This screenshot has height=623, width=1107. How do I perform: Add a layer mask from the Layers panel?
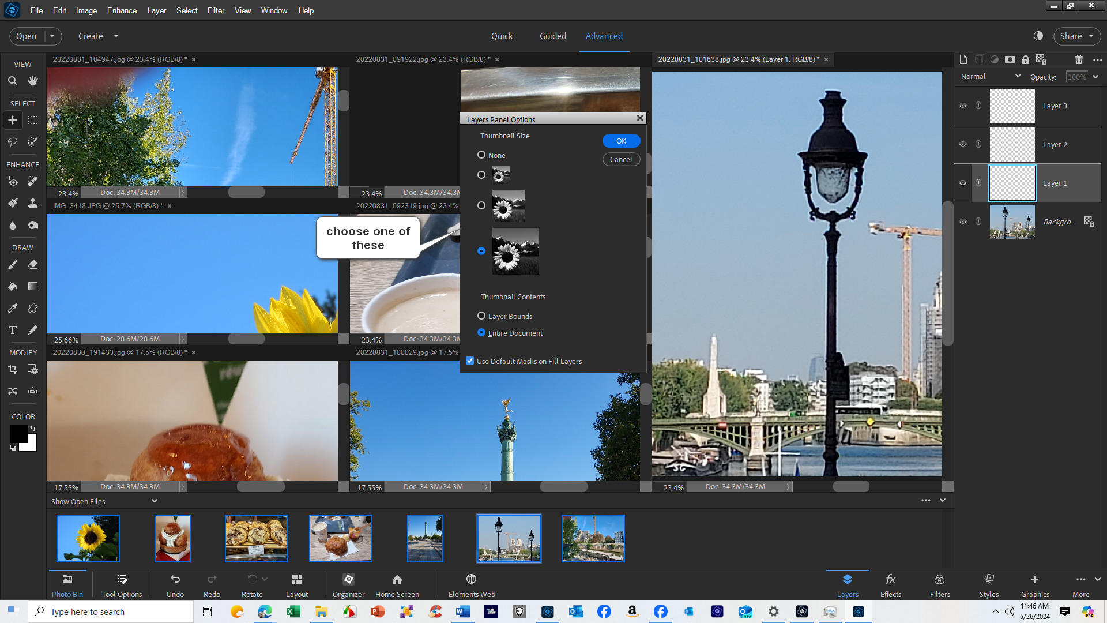coord(1010,59)
